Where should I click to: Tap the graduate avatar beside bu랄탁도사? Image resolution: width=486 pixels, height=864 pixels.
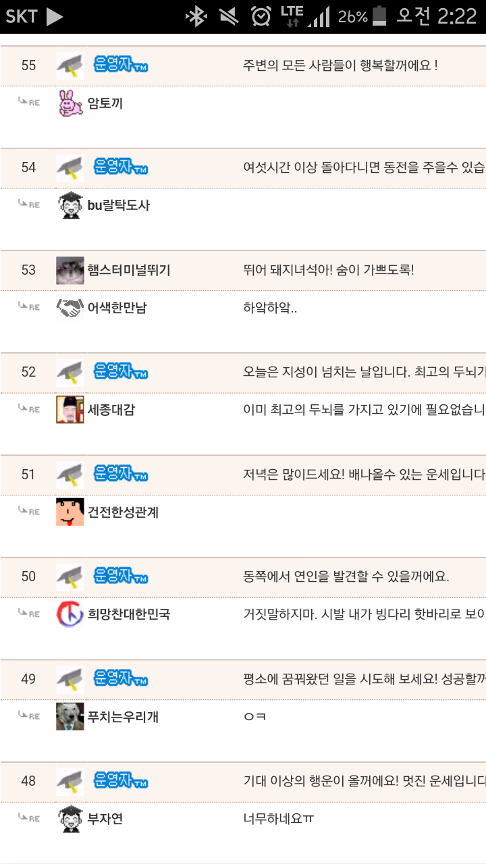point(70,205)
